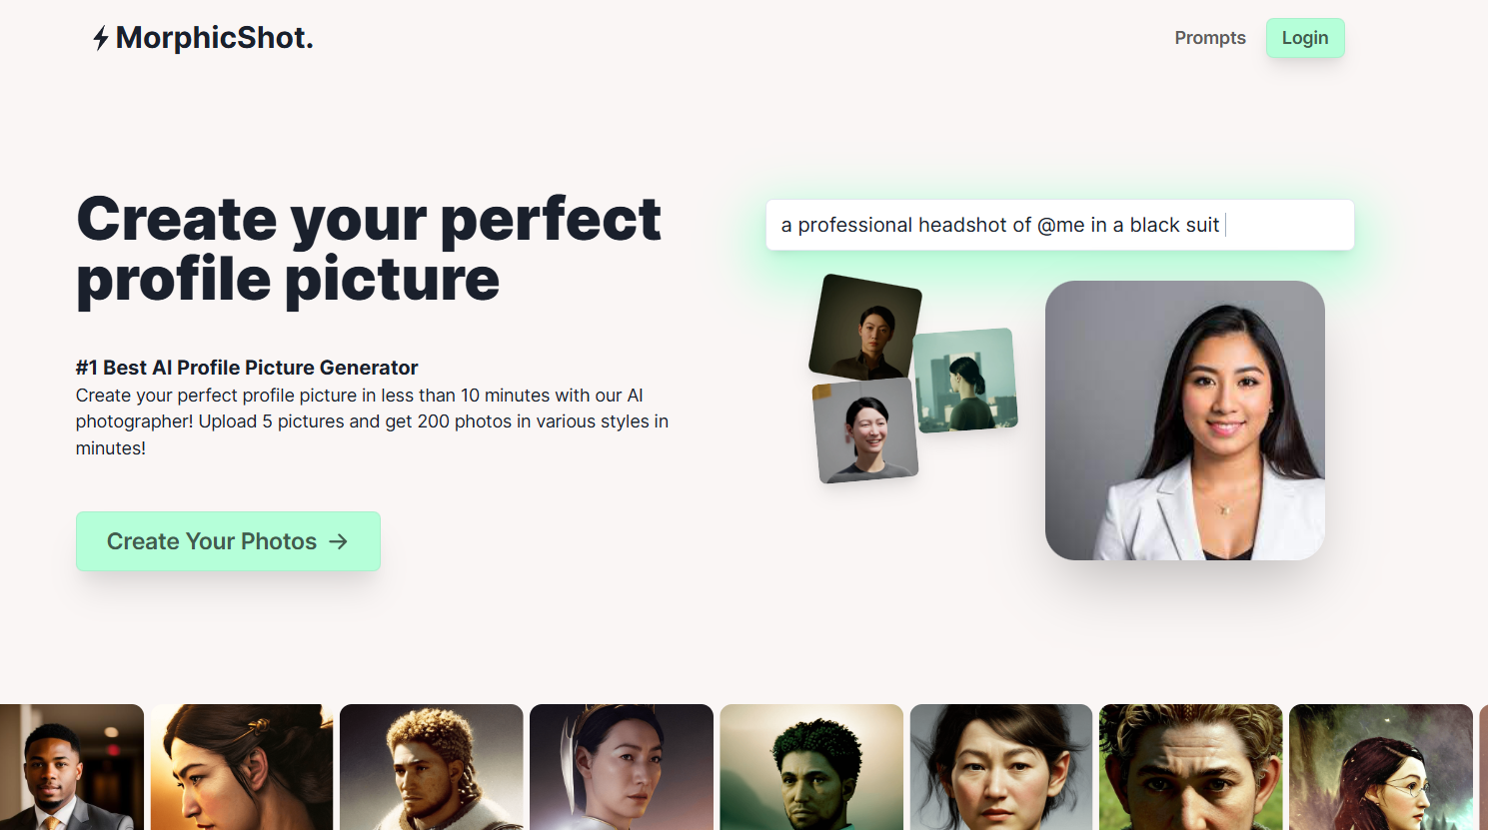Open the gallery portrait of man with blond hair
Image resolution: width=1488 pixels, height=830 pixels.
coord(1191,767)
